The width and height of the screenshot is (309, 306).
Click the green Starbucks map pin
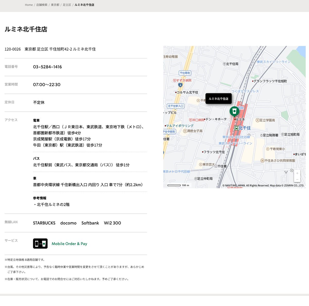point(234,112)
